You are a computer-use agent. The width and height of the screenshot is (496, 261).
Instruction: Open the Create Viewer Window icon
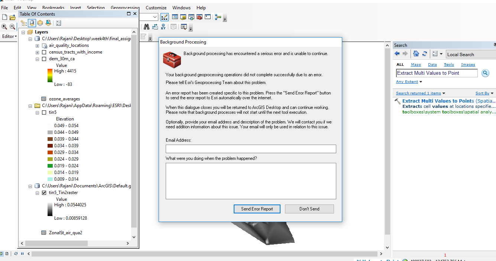[184, 27]
